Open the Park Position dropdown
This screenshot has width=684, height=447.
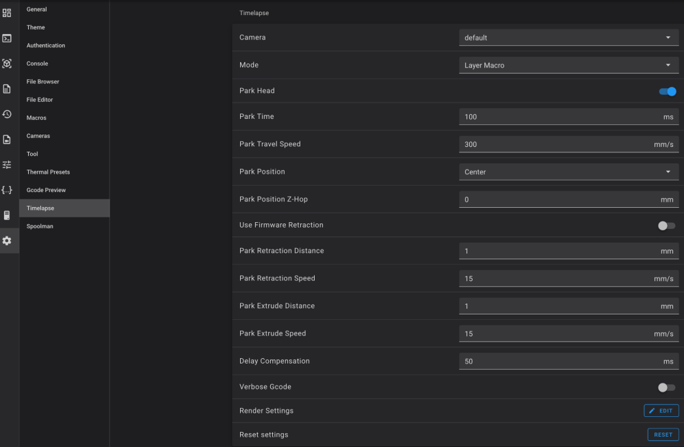tap(568, 172)
